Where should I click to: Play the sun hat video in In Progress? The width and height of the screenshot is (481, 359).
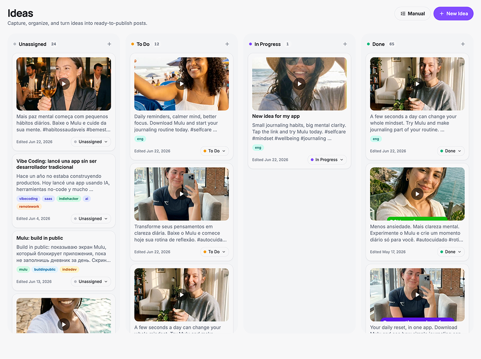click(x=300, y=83)
